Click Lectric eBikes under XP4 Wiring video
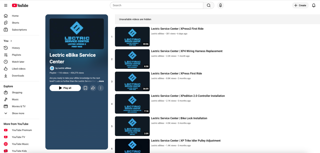 click(157, 56)
